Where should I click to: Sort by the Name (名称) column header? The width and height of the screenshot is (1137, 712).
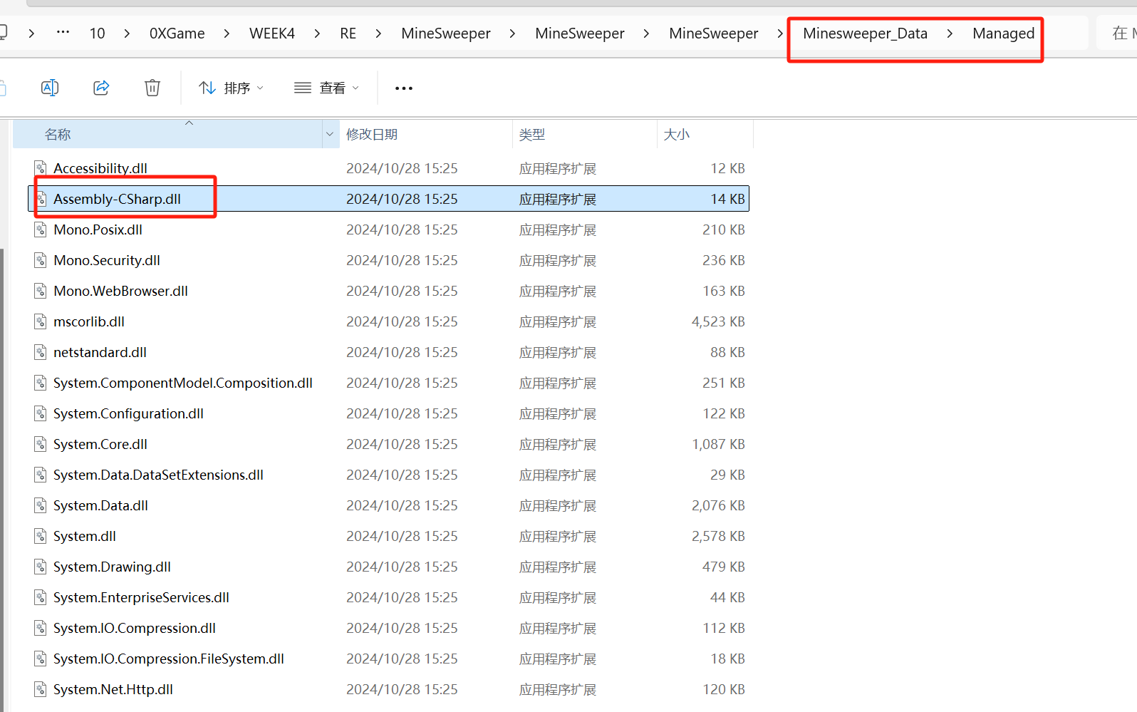click(168, 134)
